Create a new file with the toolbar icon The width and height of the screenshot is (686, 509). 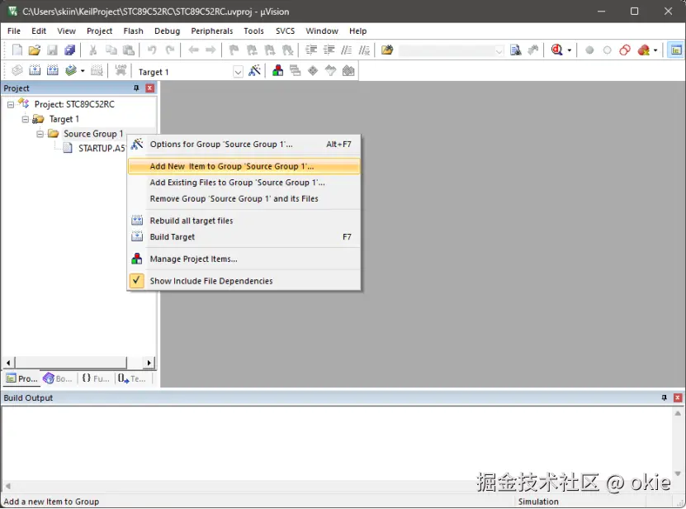click(17, 50)
